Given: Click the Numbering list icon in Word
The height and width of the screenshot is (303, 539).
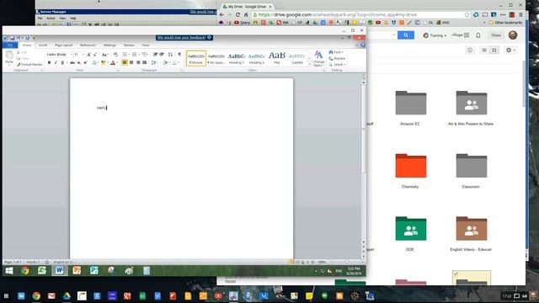Looking at the screenshot, I should [x=135, y=54].
